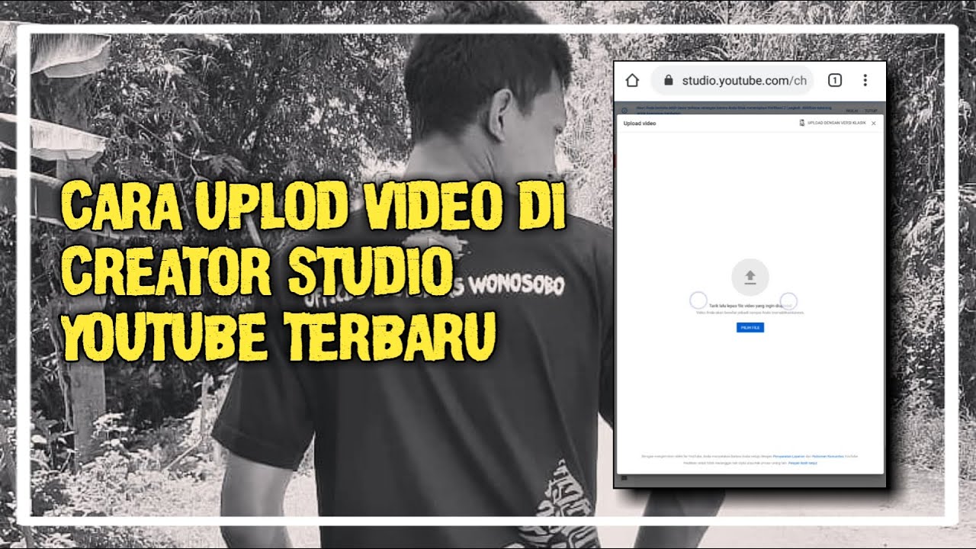The height and width of the screenshot is (549, 976).
Task: Click the banner button left of TUTUP
Action: (x=852, y=111)
